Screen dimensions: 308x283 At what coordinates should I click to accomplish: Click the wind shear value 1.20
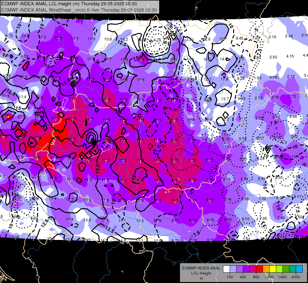pyautogui.click(x=292, y=97)
